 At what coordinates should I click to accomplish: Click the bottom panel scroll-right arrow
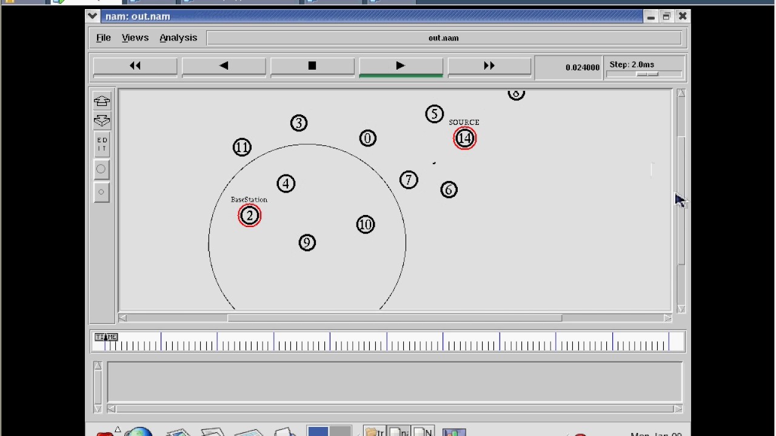coord(678,409)
